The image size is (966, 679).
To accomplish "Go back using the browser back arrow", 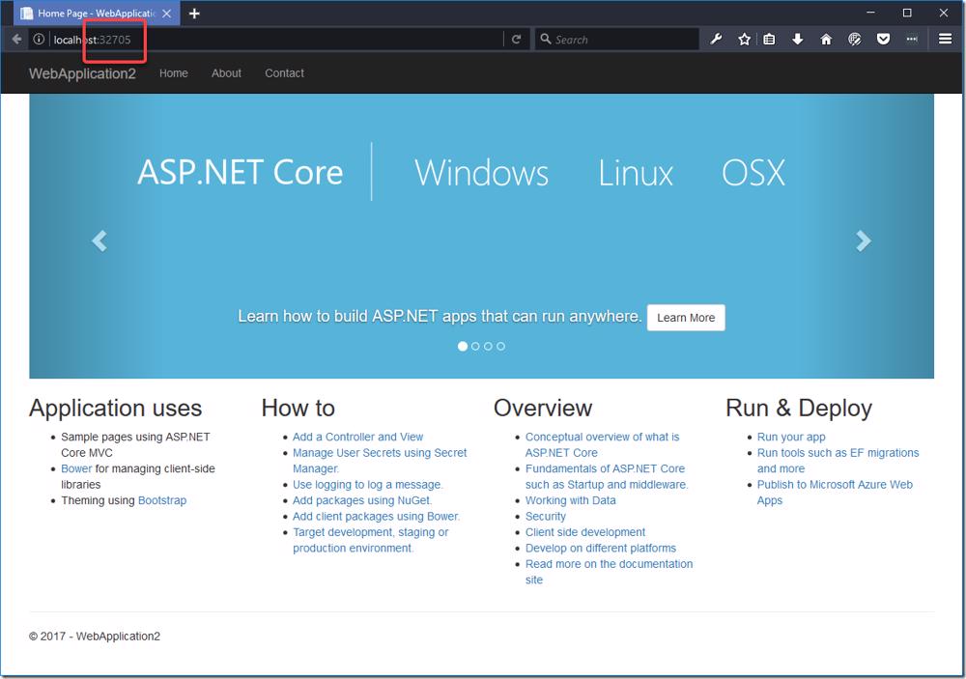I will [x=16, y=40].
